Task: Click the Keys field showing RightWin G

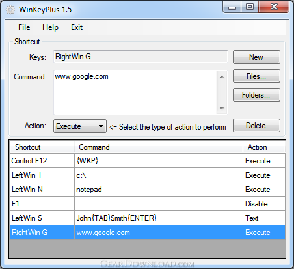Action: [140, 57]
